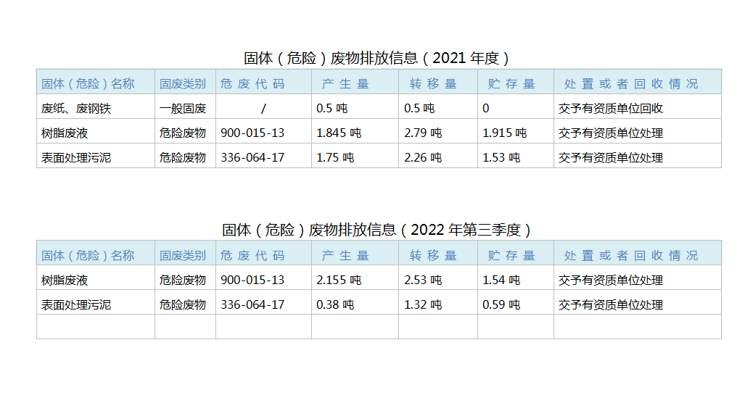Viewport: 753px width, 395px height.
Task: Select the 2.26 吨 cell
Action: 423,157
